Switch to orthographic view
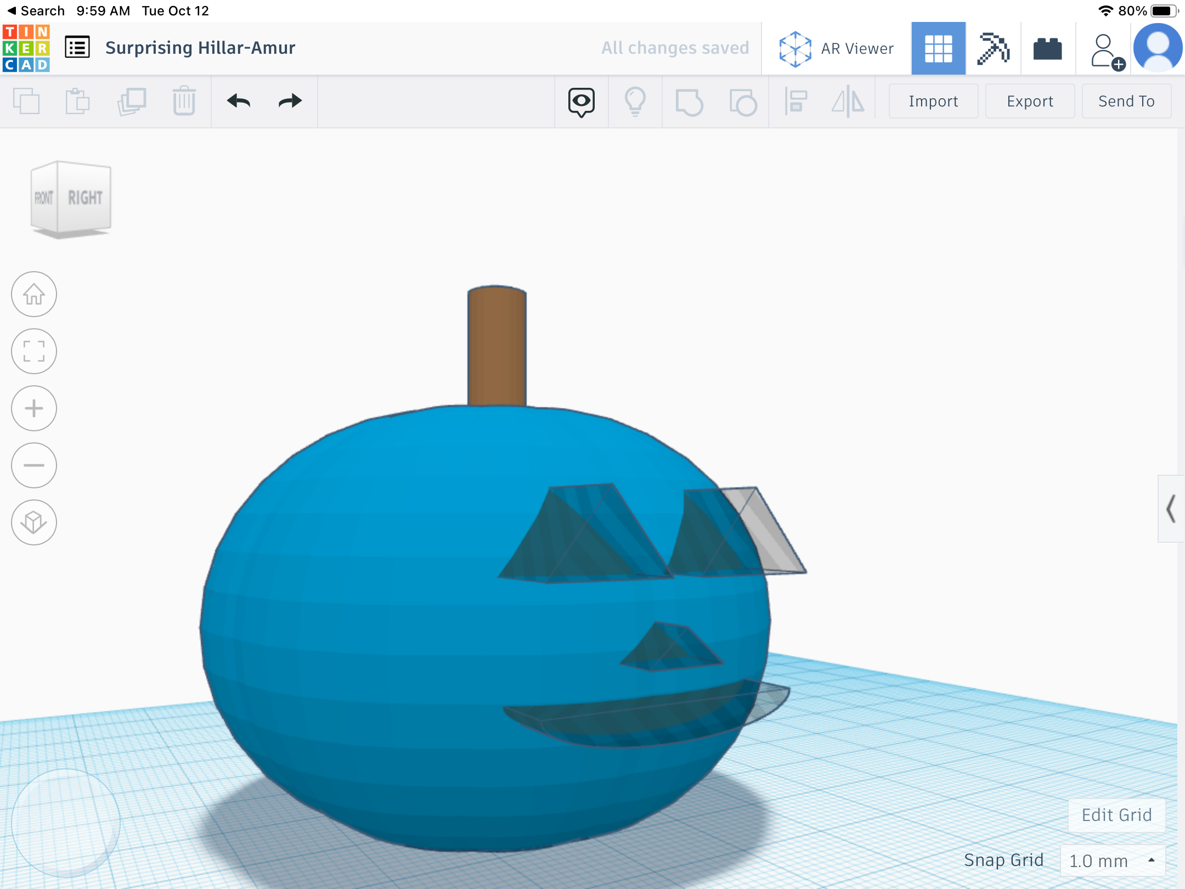This screenshot has width=1185, height=889. [x=34, y=522]
